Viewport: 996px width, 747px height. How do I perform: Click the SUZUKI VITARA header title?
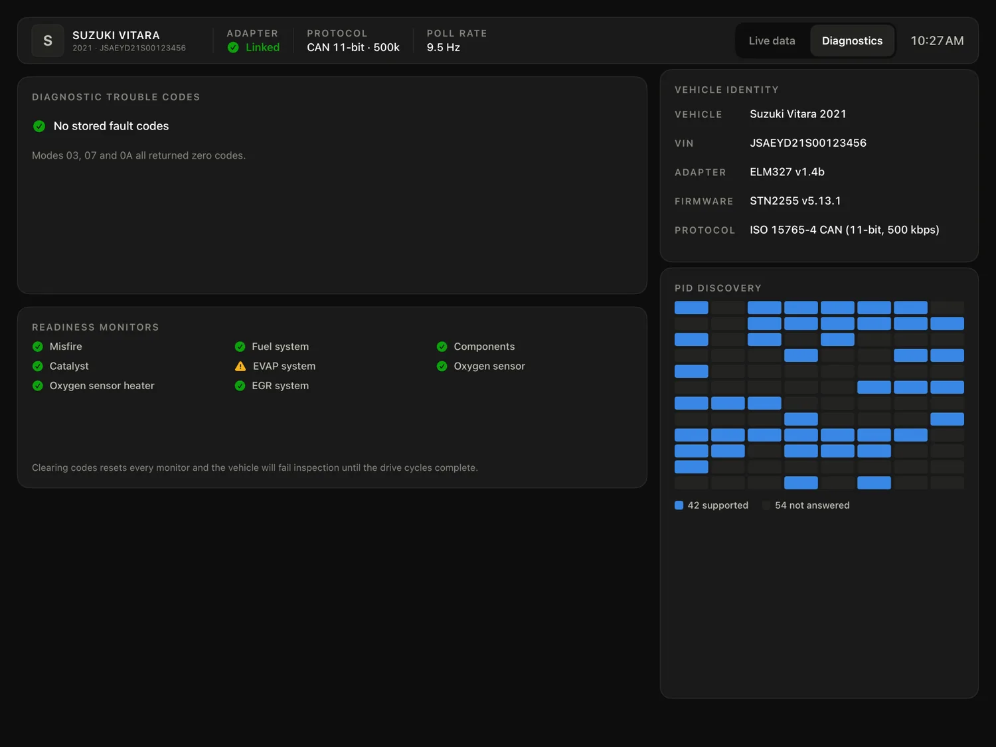(116, 35)
